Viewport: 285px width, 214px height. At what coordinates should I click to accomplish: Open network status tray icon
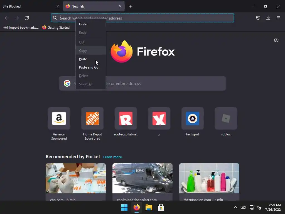(252, 207)
